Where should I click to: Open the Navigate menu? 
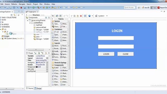[22, 4]
